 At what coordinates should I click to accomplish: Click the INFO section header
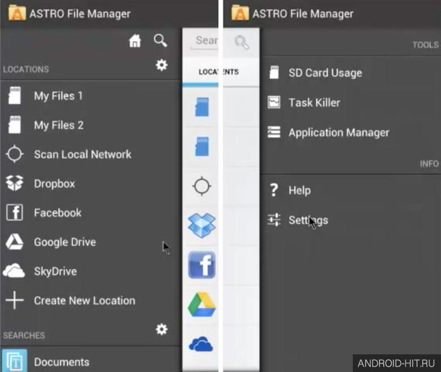point(429,163)
